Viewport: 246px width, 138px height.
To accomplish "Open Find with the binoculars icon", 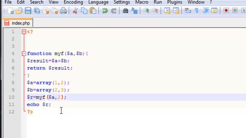I will tap(125, 11).
